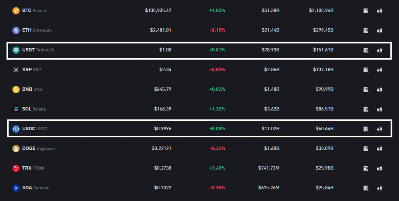The image size is (399, 201).
Task: Click the Ethereum coin logo
Action: pos(16,30)
